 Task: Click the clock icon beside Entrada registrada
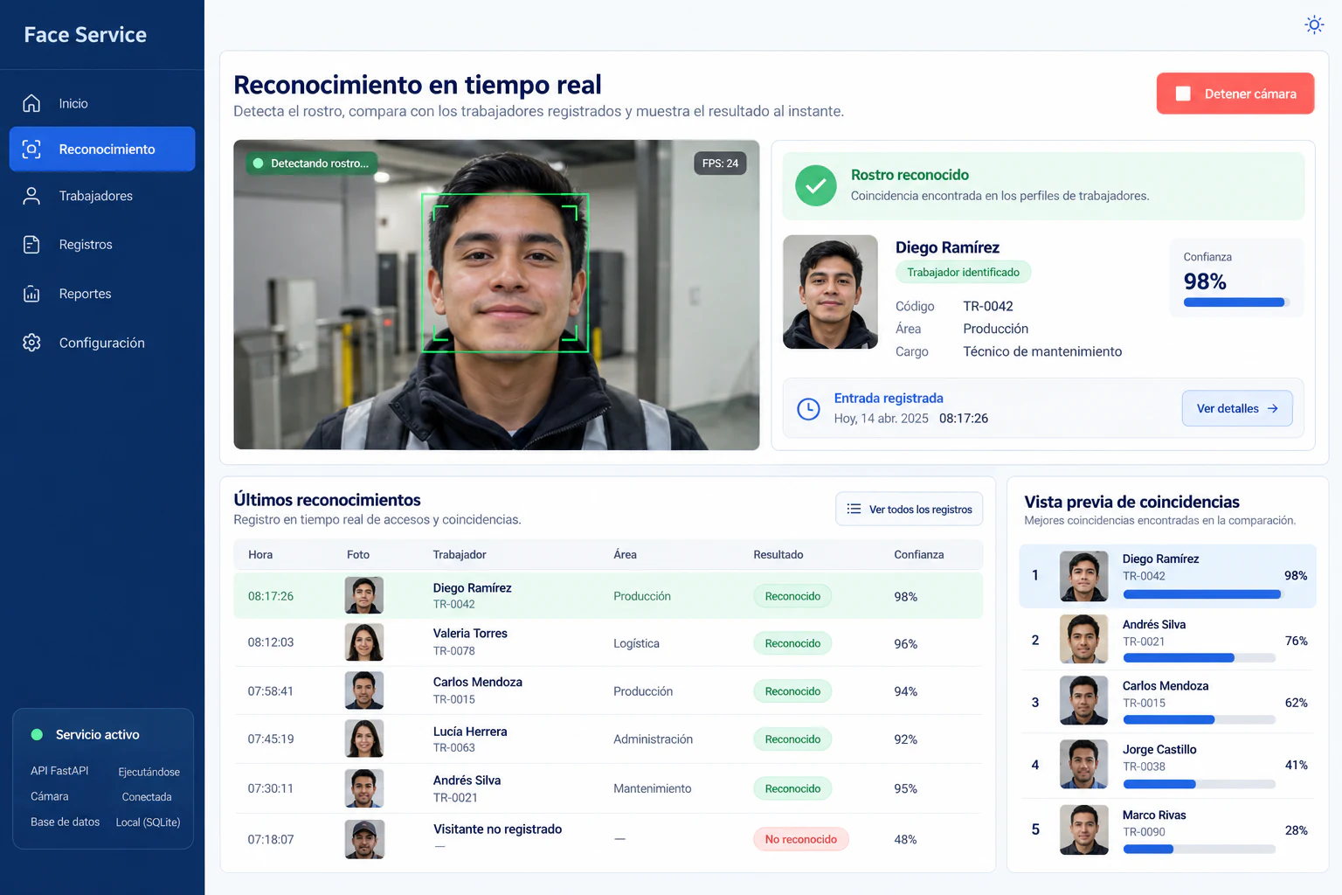click(x=809, y=408)
